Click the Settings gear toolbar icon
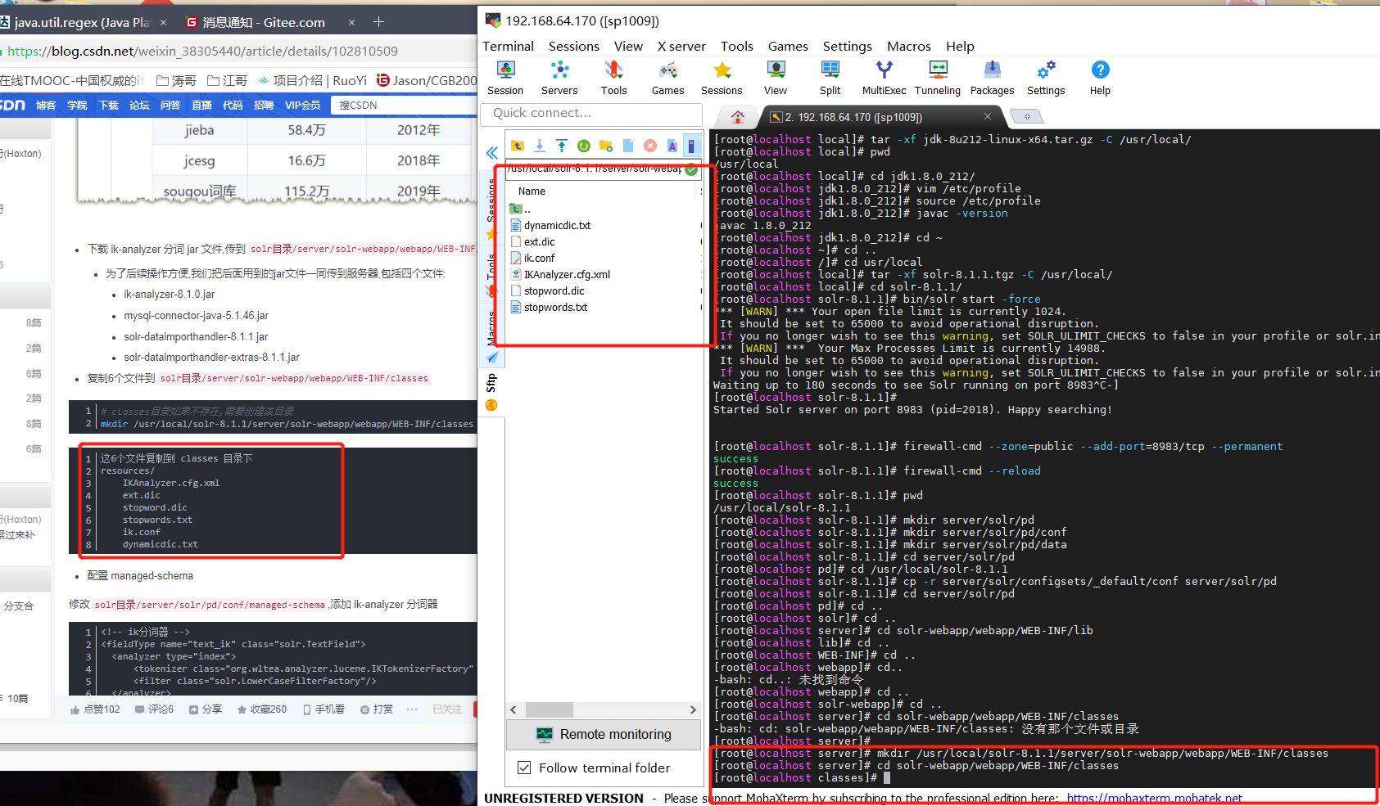Image resolution: width=1380 pixels, height=806 pixels. point(1046,79)
